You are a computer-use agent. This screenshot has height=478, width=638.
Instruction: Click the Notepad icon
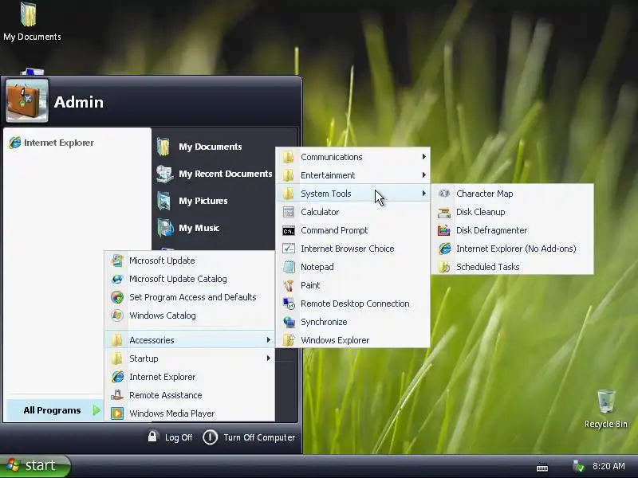289,267
